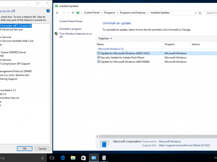This screenshot has height=162, width=217.
Task: Select the Advanced Services feature entry
Action: pyautogui.click(x=11, y=29)
